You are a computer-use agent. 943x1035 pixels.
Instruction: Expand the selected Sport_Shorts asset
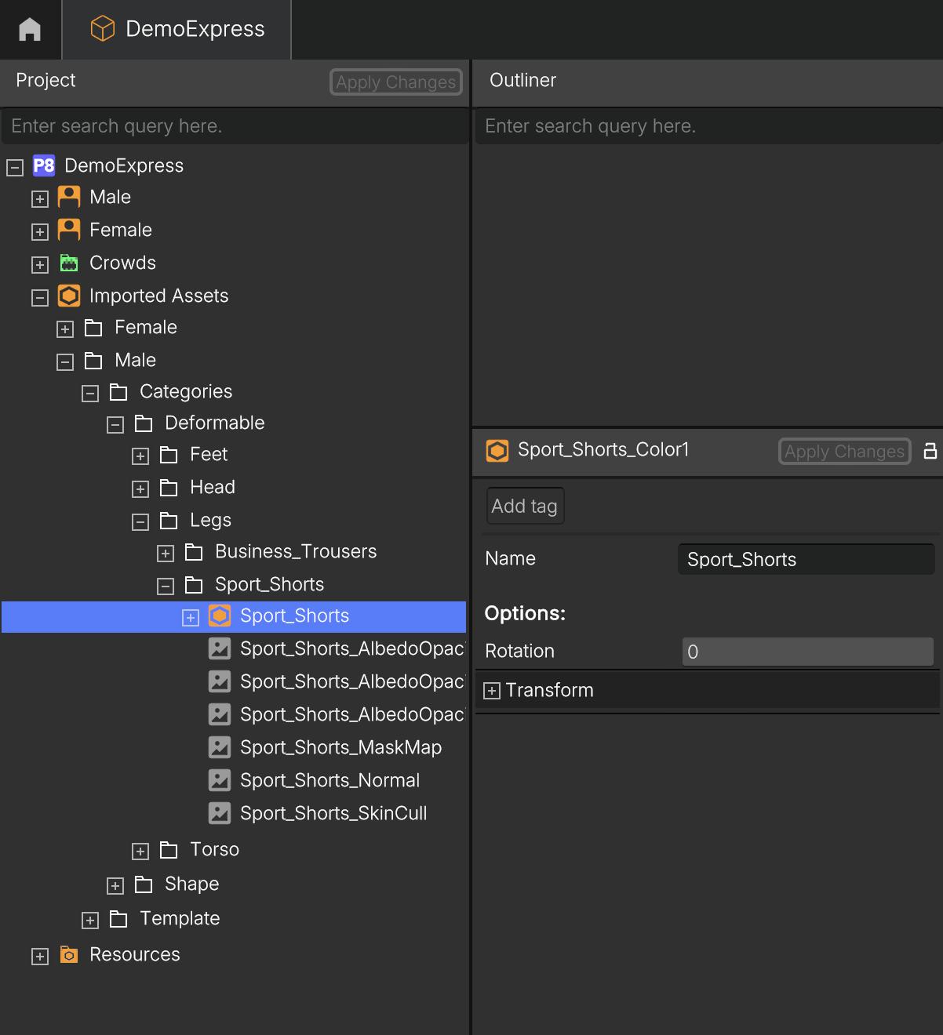click(x=191, y=618)
